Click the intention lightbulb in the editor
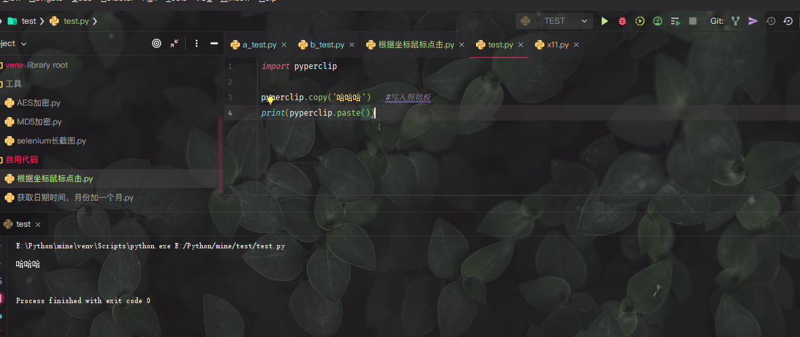 [271, 100]
